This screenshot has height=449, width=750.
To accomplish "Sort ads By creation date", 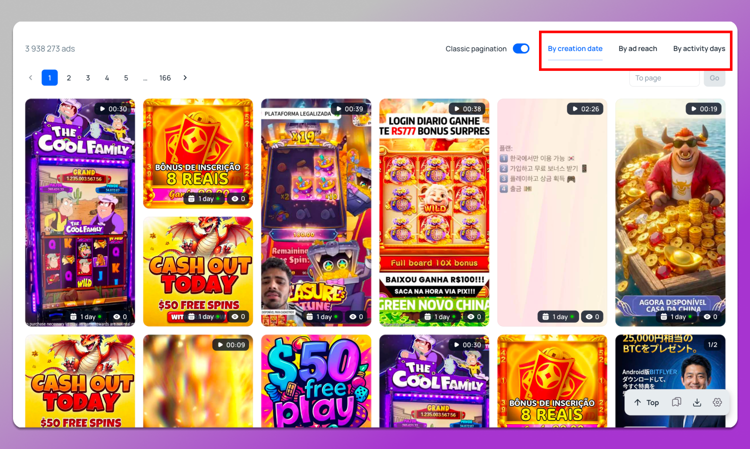I will 575,48.
